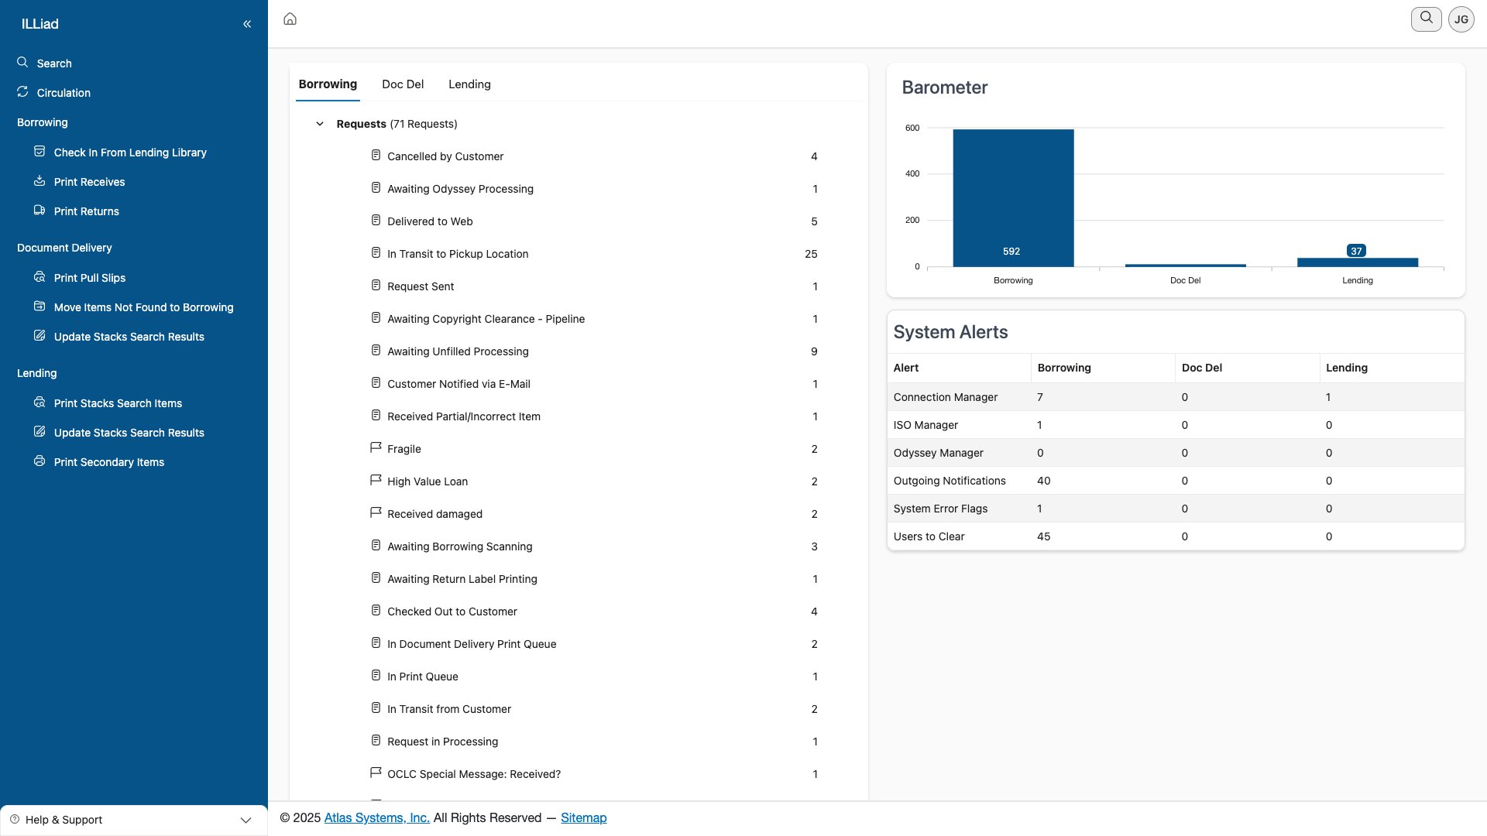Collapse the Requests tree chevron

coord(319,124)
